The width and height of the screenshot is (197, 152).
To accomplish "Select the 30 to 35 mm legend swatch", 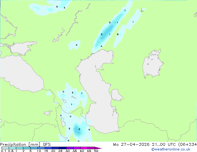I will [x=70, y=148].
